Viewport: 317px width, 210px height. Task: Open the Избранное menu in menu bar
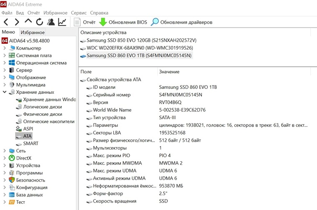coord(55,13)
